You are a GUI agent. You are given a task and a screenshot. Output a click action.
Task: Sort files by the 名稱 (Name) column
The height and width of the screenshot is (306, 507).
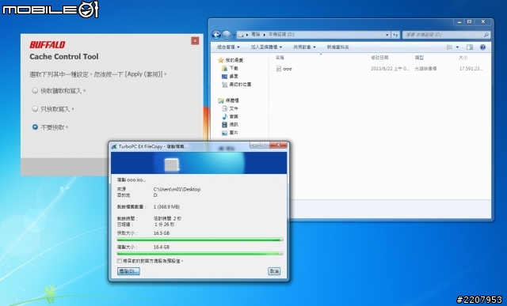coord(280,58)
